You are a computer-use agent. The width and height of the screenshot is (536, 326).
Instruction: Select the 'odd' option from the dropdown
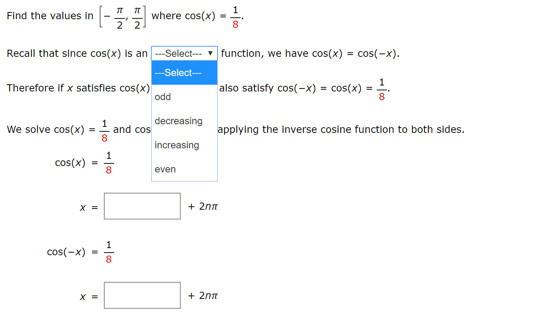(x=163, y=97)
